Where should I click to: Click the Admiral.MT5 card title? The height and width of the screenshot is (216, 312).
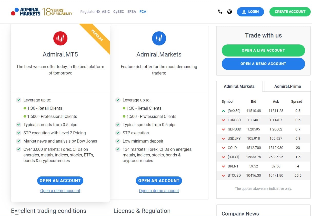pyautogui.click(x=60, y=54)
